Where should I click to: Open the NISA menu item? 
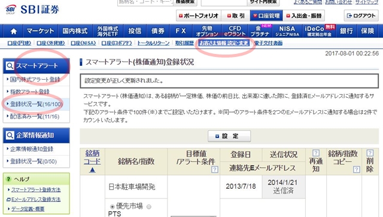(287, 31)
